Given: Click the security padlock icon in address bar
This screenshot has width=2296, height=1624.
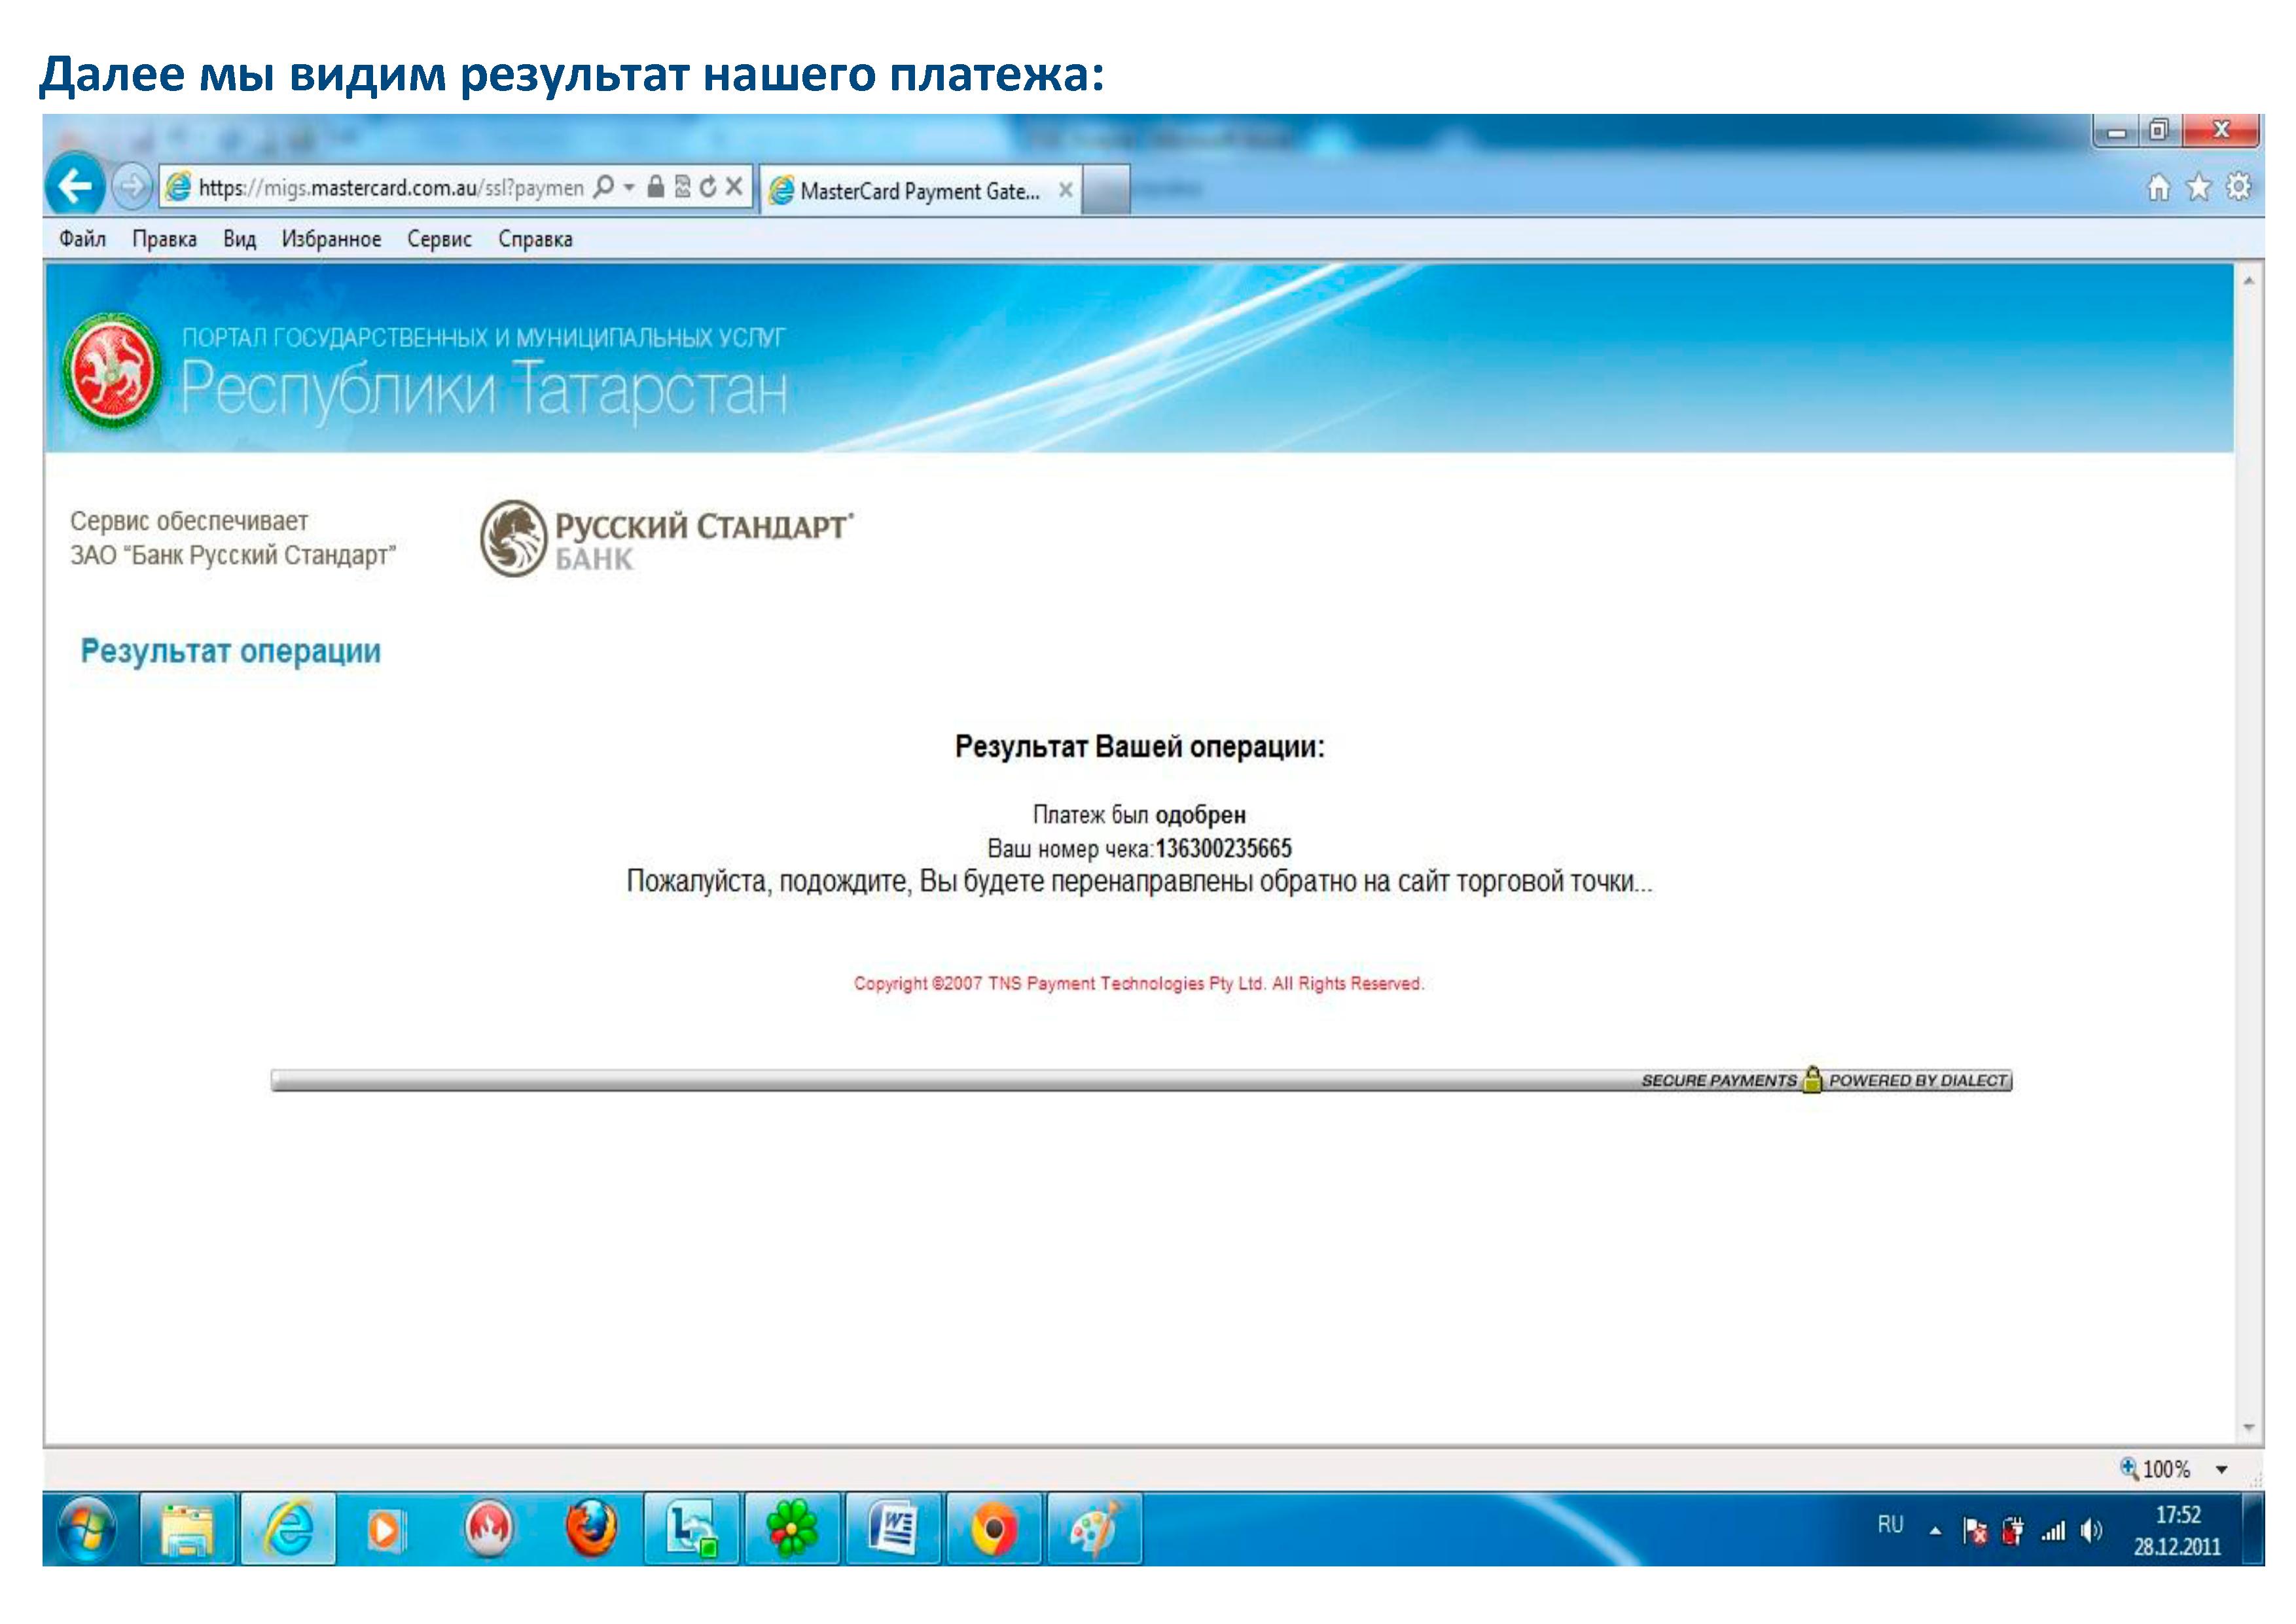Looking at the screenshot, I should [655, 187].
